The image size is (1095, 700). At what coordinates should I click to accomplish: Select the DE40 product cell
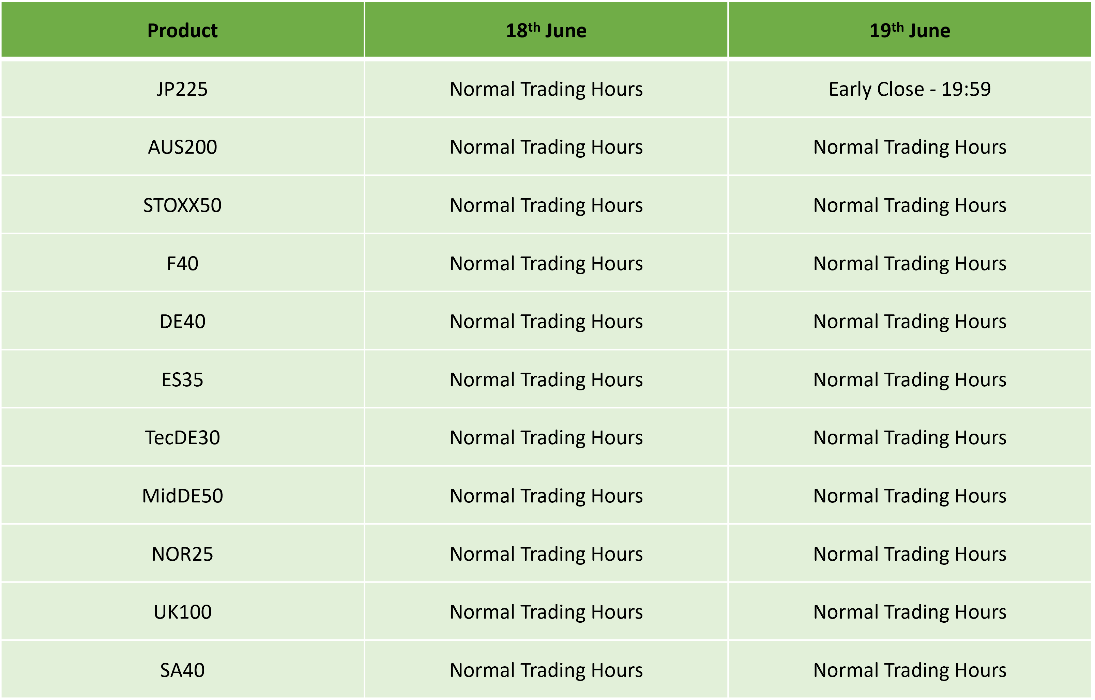point(182,321)
